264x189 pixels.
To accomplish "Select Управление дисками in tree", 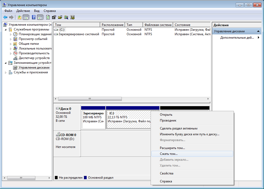I will click(x=34, y=67).
